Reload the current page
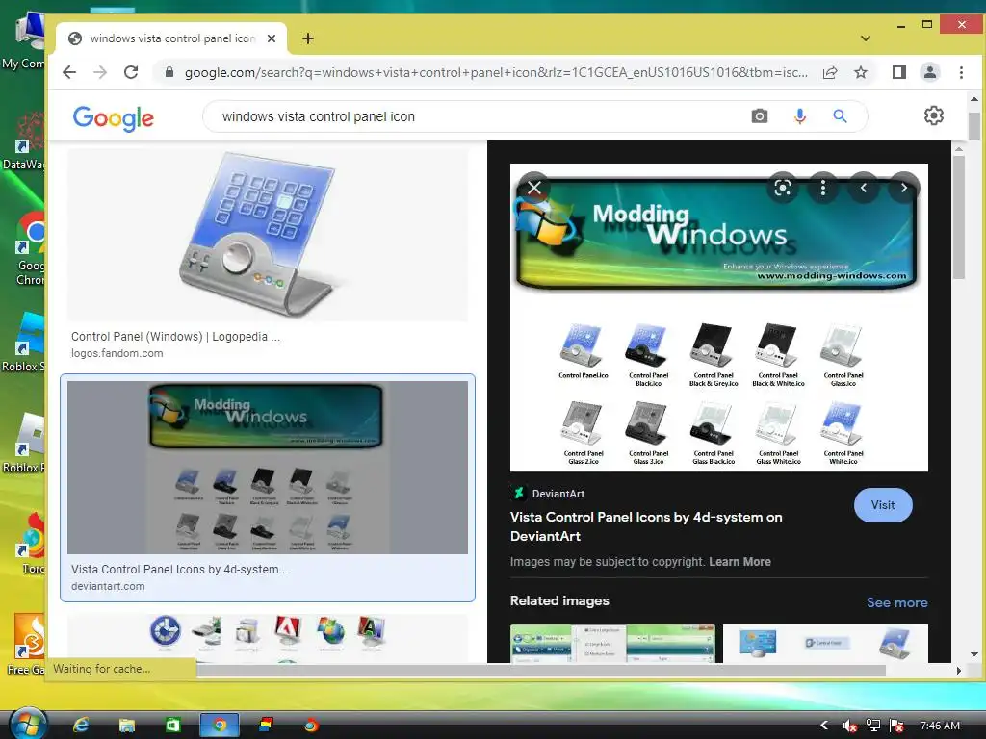 tap(131, 72)
